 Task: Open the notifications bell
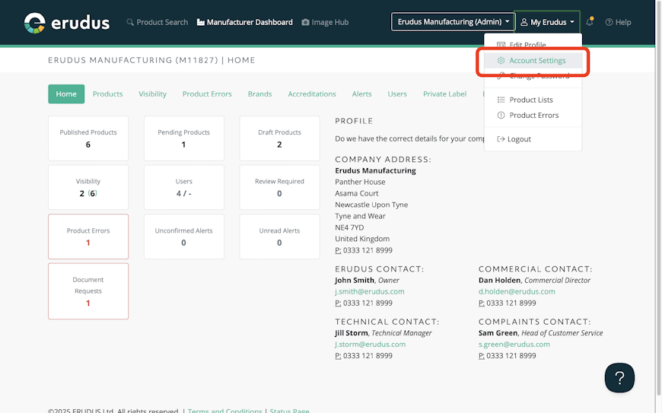point(590,21)
